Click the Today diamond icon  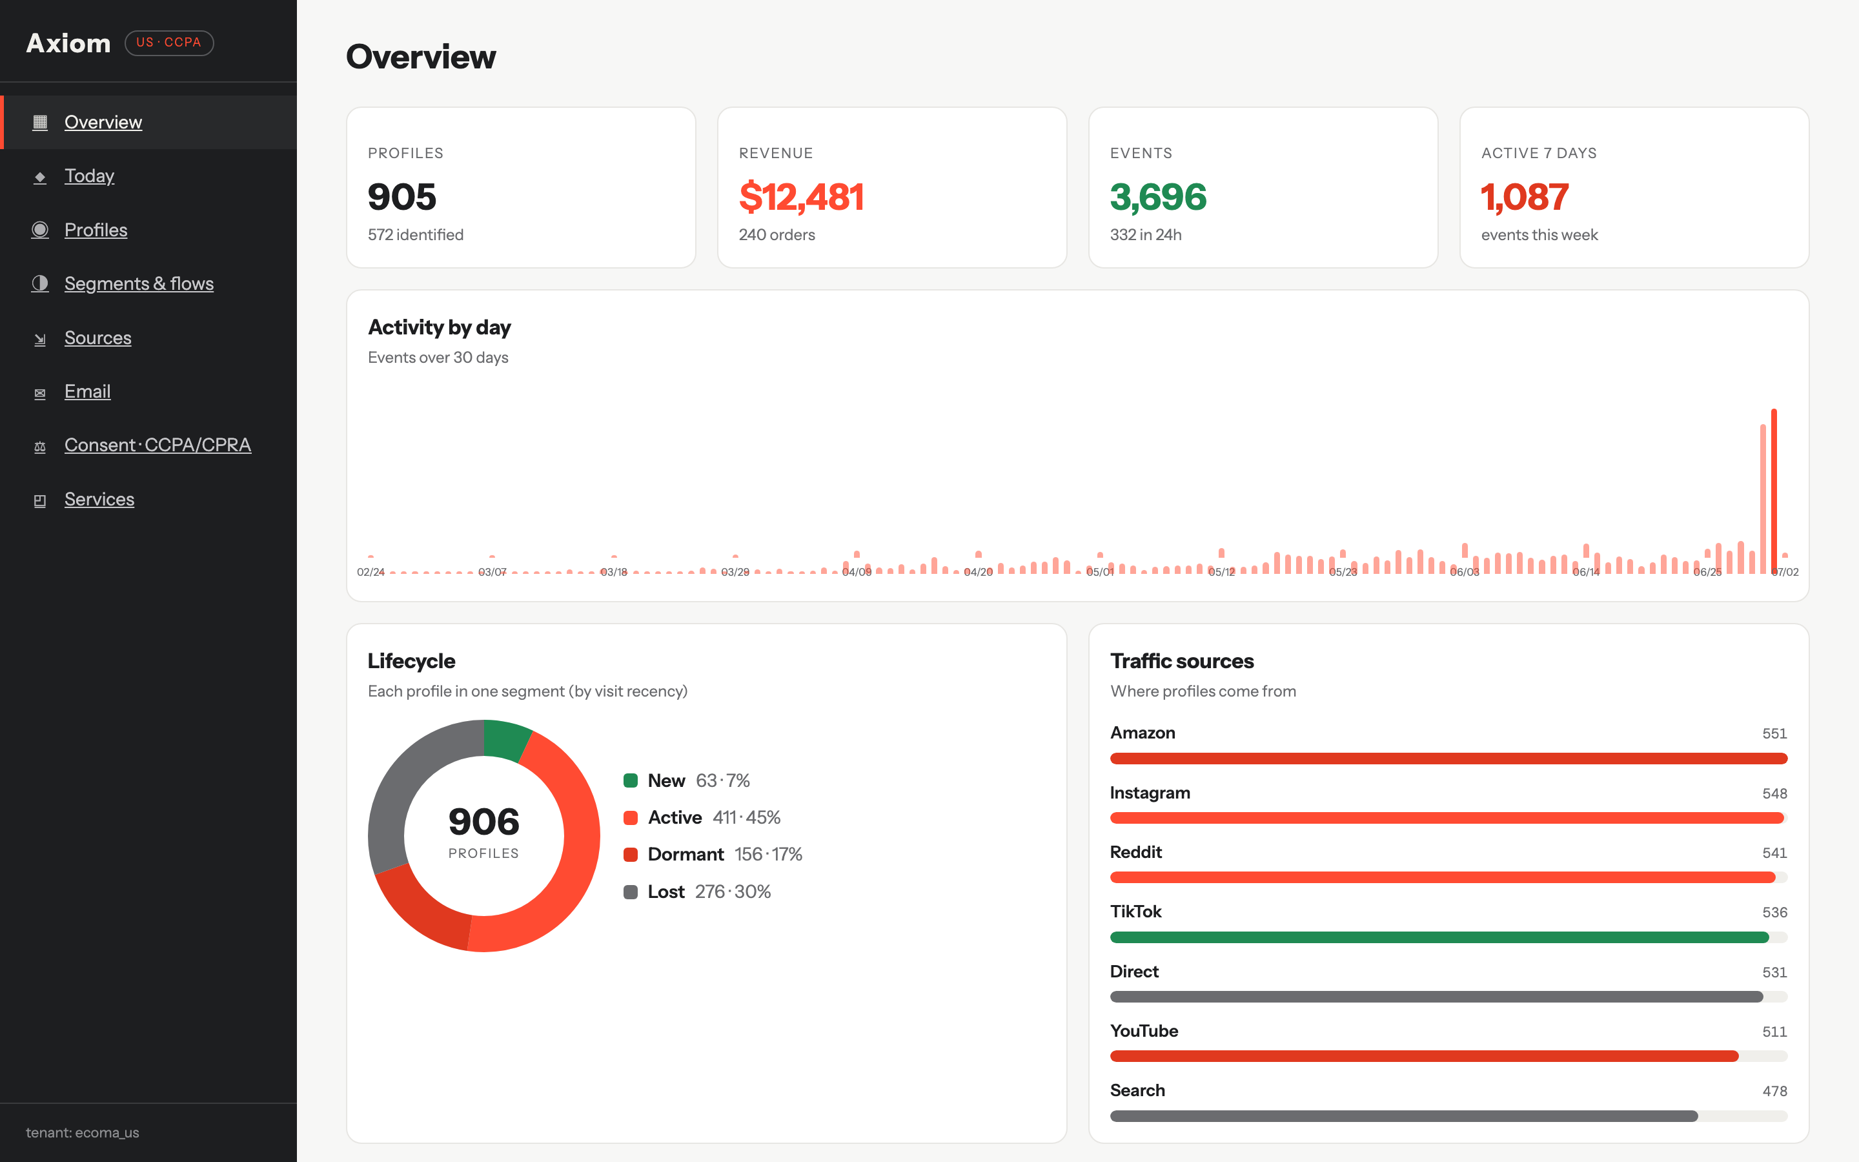pos(40,177)
